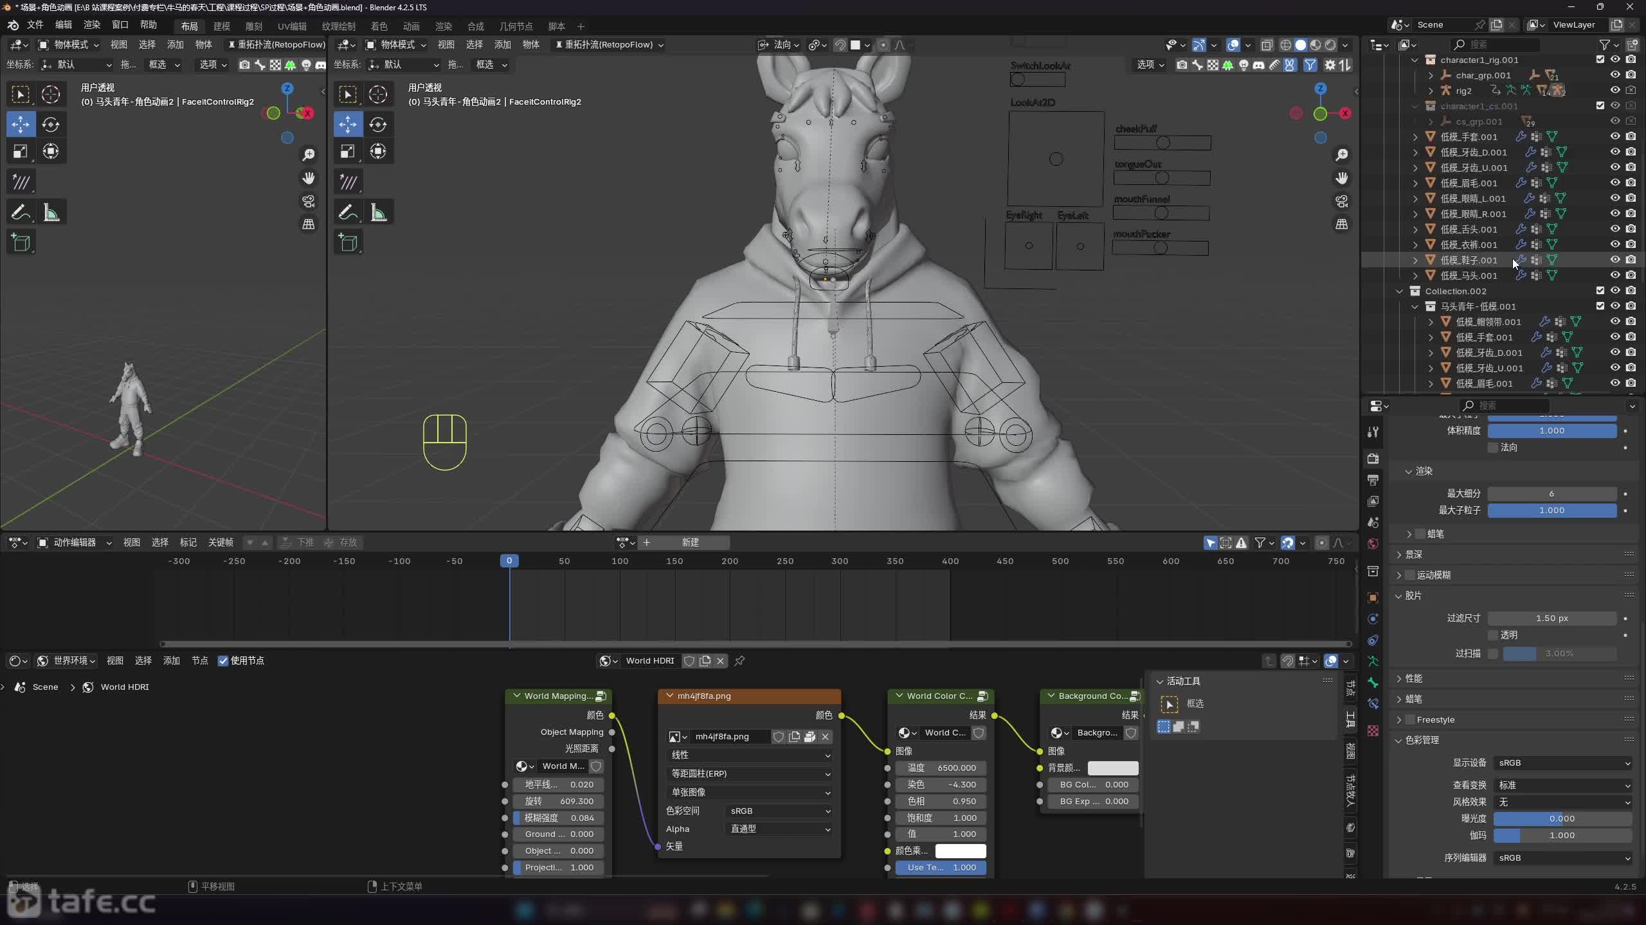Open the Output properties tab icon
Screen dimensions: 1646x925
pos(1373,480)
